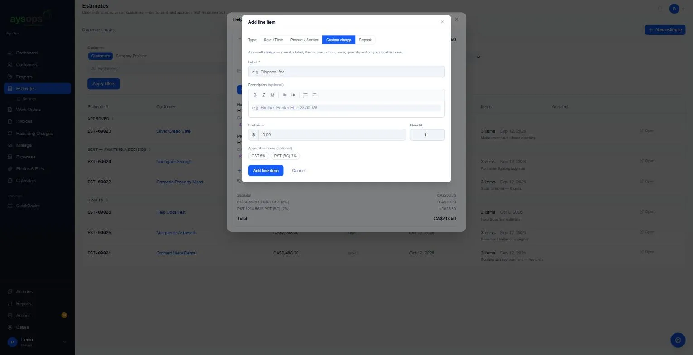Click into the Description text area
Screen dimensions: 693x355
pos(346,108)
